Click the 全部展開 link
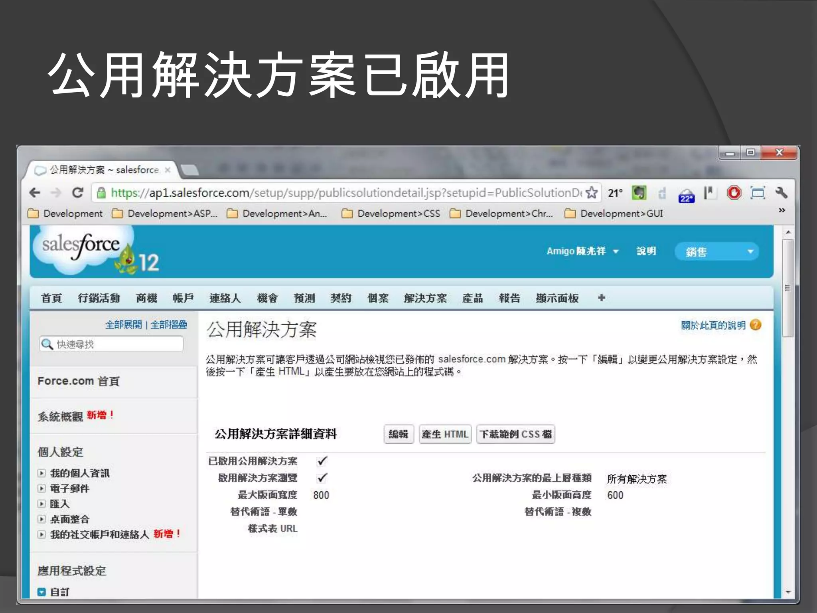The width and height of the screenshot is (817, 613). (123, 324)
